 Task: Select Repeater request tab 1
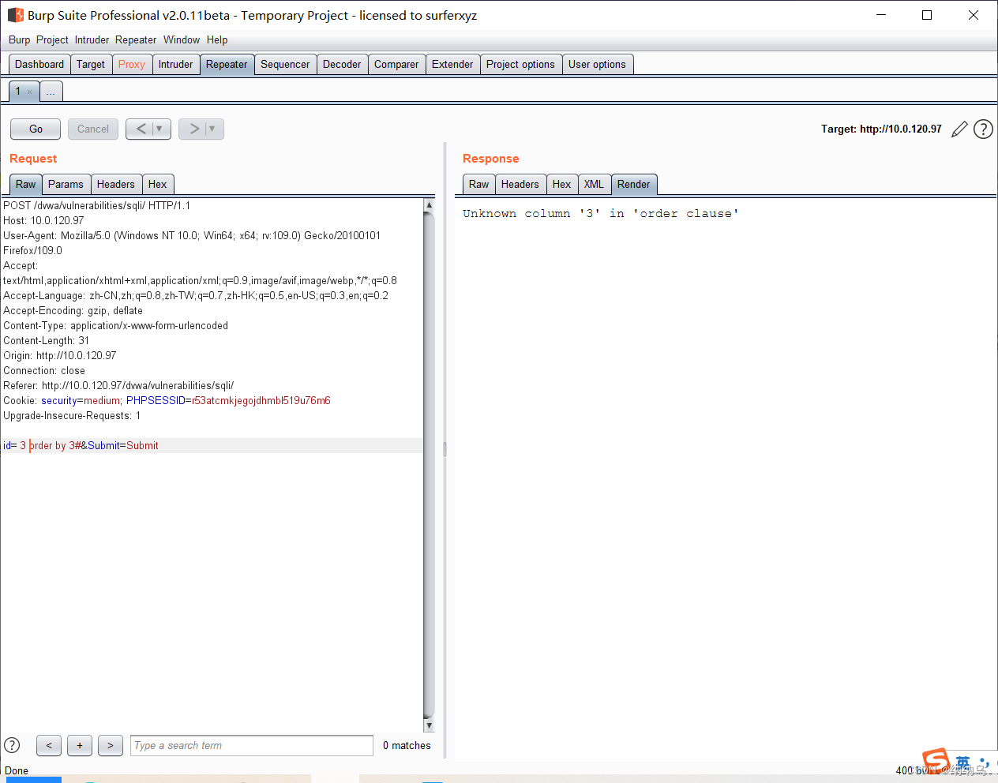pos(18,92)
